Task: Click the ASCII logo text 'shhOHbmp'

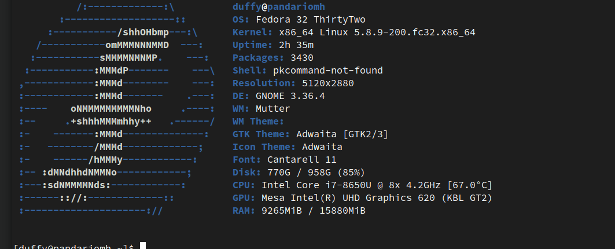Action: 146,32
